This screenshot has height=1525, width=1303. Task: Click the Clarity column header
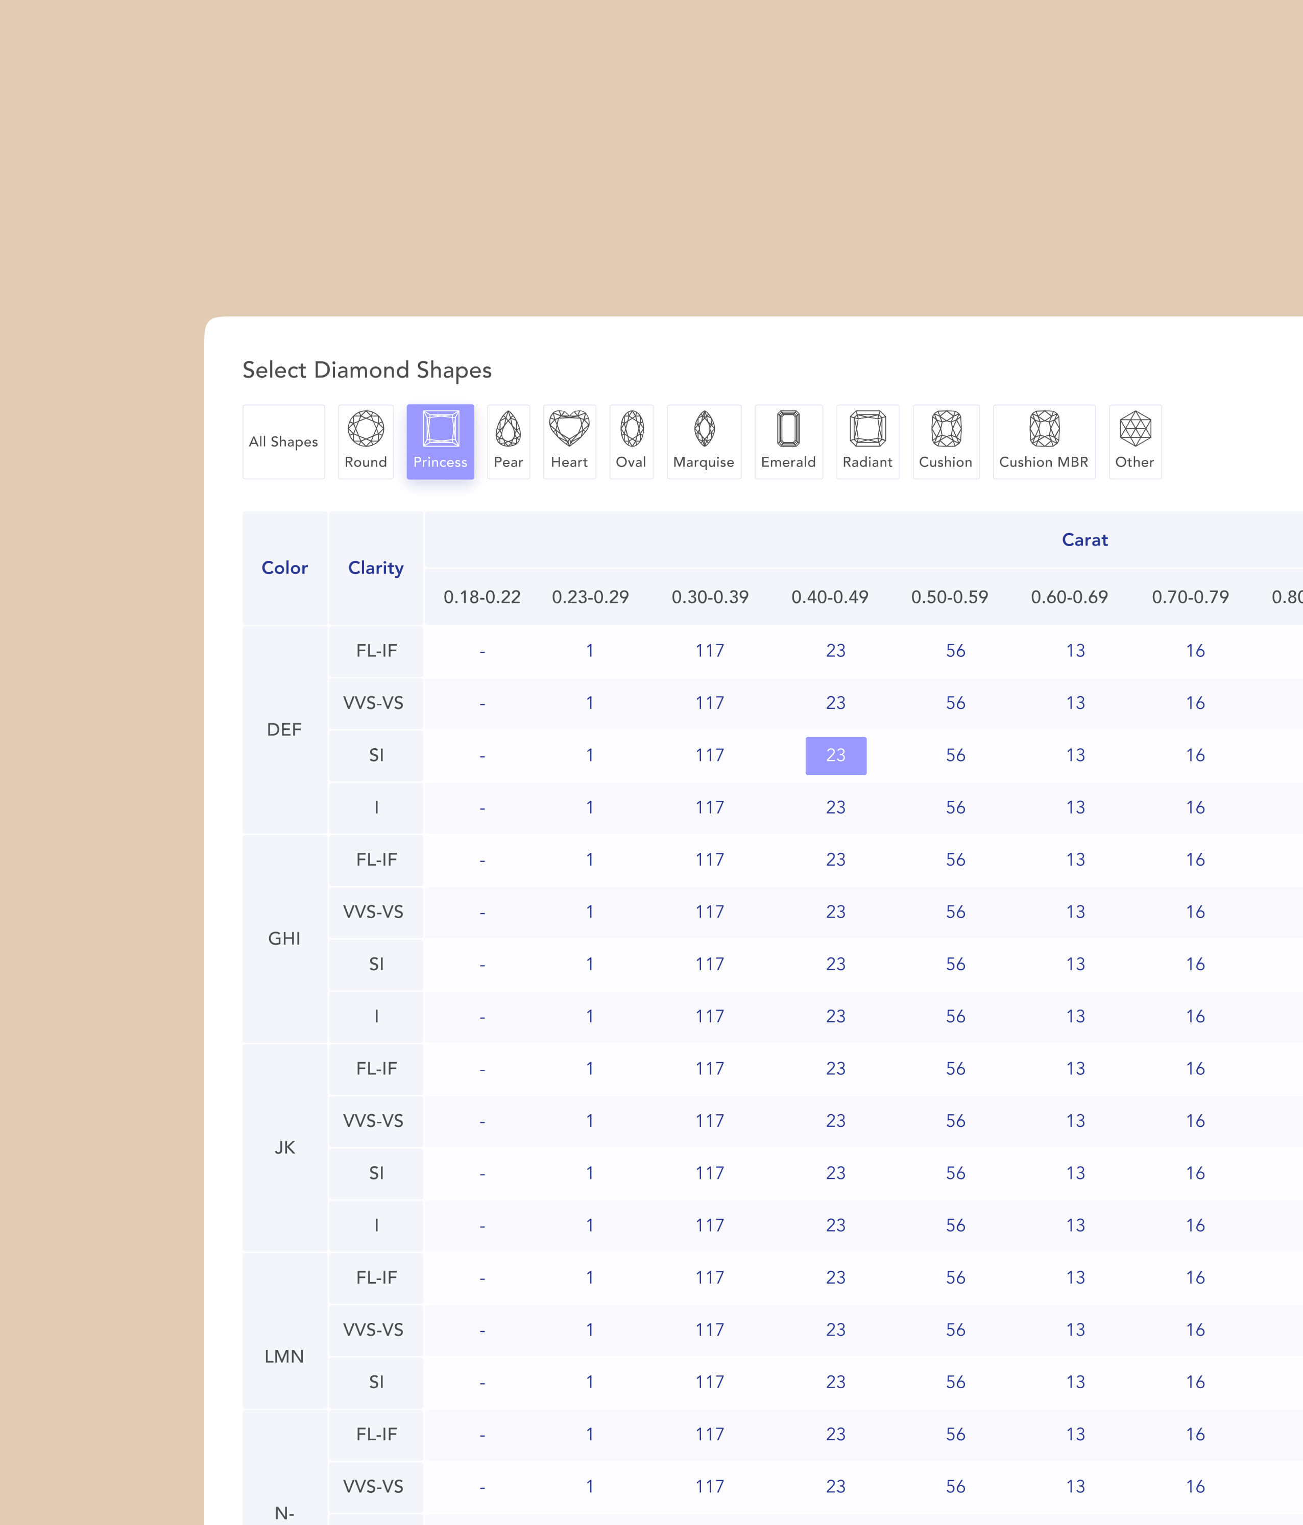click(375, 568)
